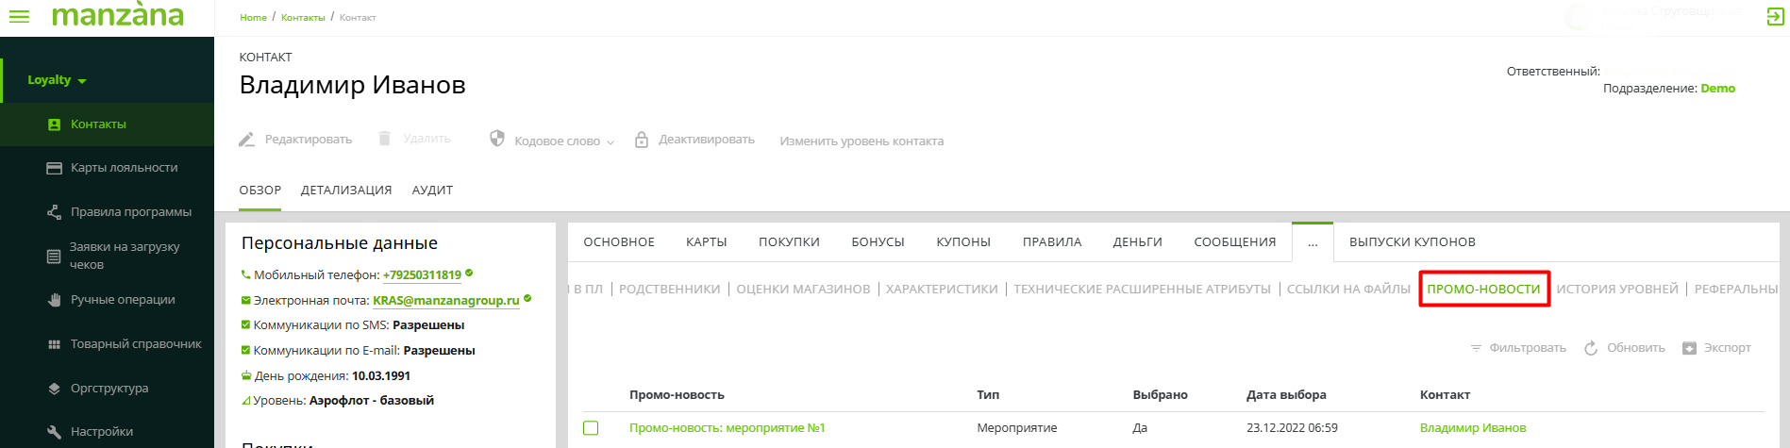Click the Deactivate lock icon
1790x448 pixels.
click(x=642, y=140)
